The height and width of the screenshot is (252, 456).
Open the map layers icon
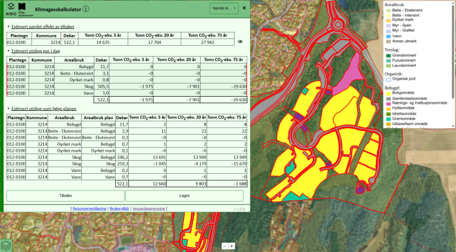click(x=6, y=245)
